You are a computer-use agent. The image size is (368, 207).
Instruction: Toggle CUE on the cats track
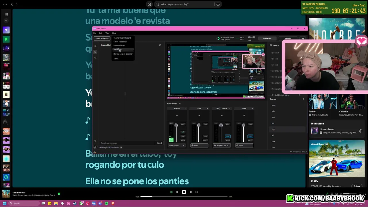click(205, 136)
